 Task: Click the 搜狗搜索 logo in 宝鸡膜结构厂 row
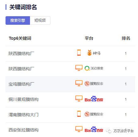coord(94,83)
